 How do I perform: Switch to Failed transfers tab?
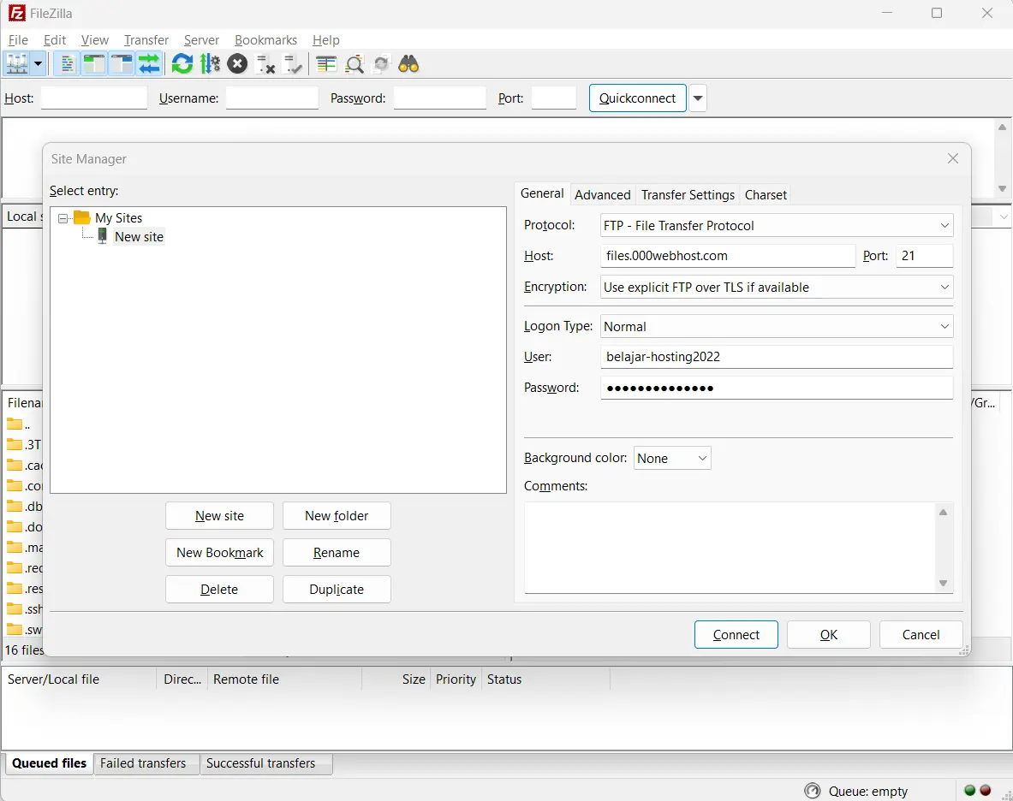click(143, 763)
